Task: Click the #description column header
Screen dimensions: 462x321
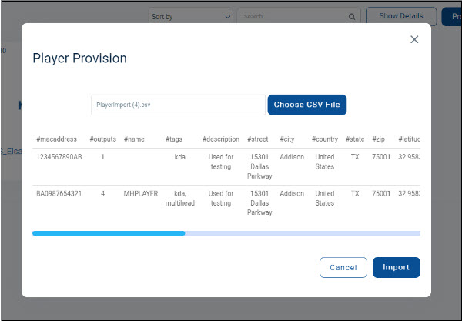Action: (x=221, y=139)
